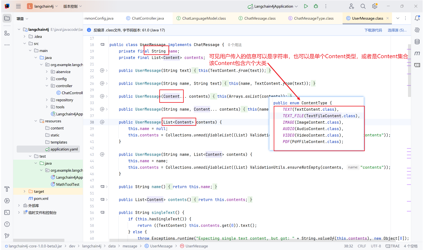Click the gutter icon on line 38

pyautogui.click(x=102, y=122)
